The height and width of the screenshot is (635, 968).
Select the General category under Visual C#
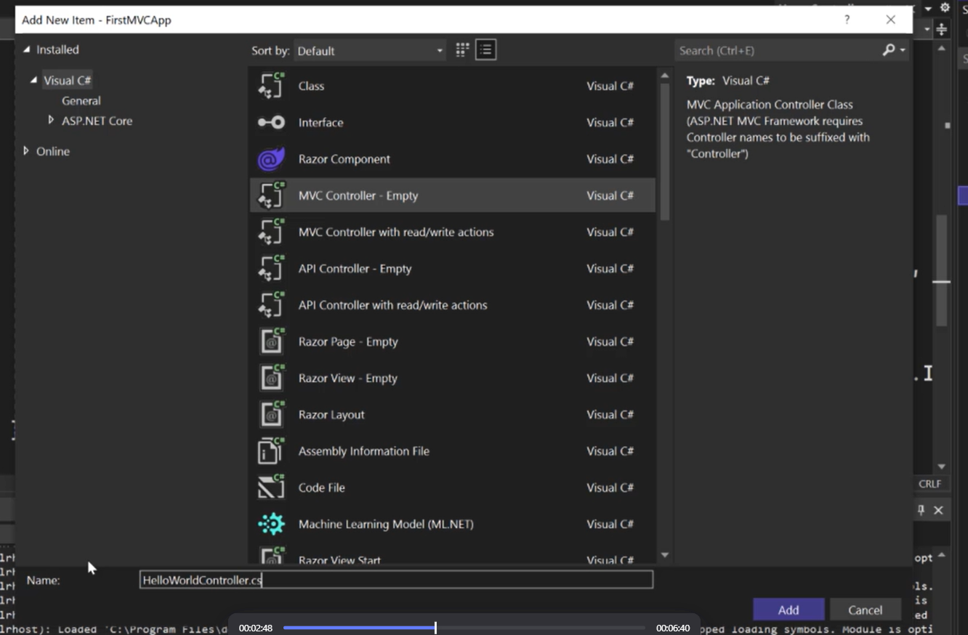pyautogui.click(x=81, y=101)
